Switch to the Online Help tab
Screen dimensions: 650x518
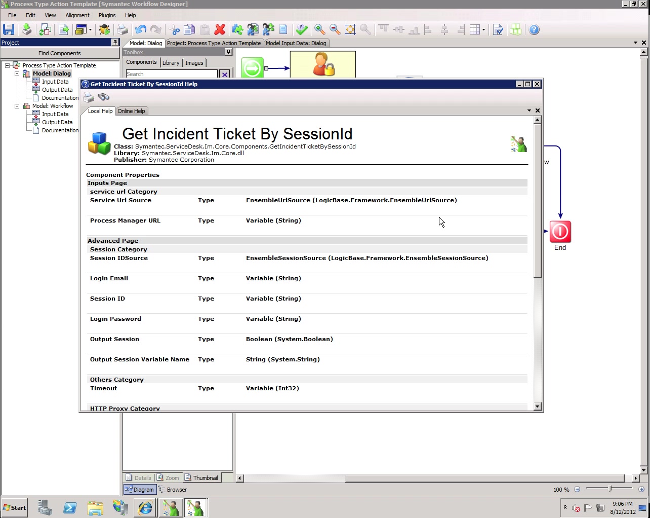click(131, 111)
